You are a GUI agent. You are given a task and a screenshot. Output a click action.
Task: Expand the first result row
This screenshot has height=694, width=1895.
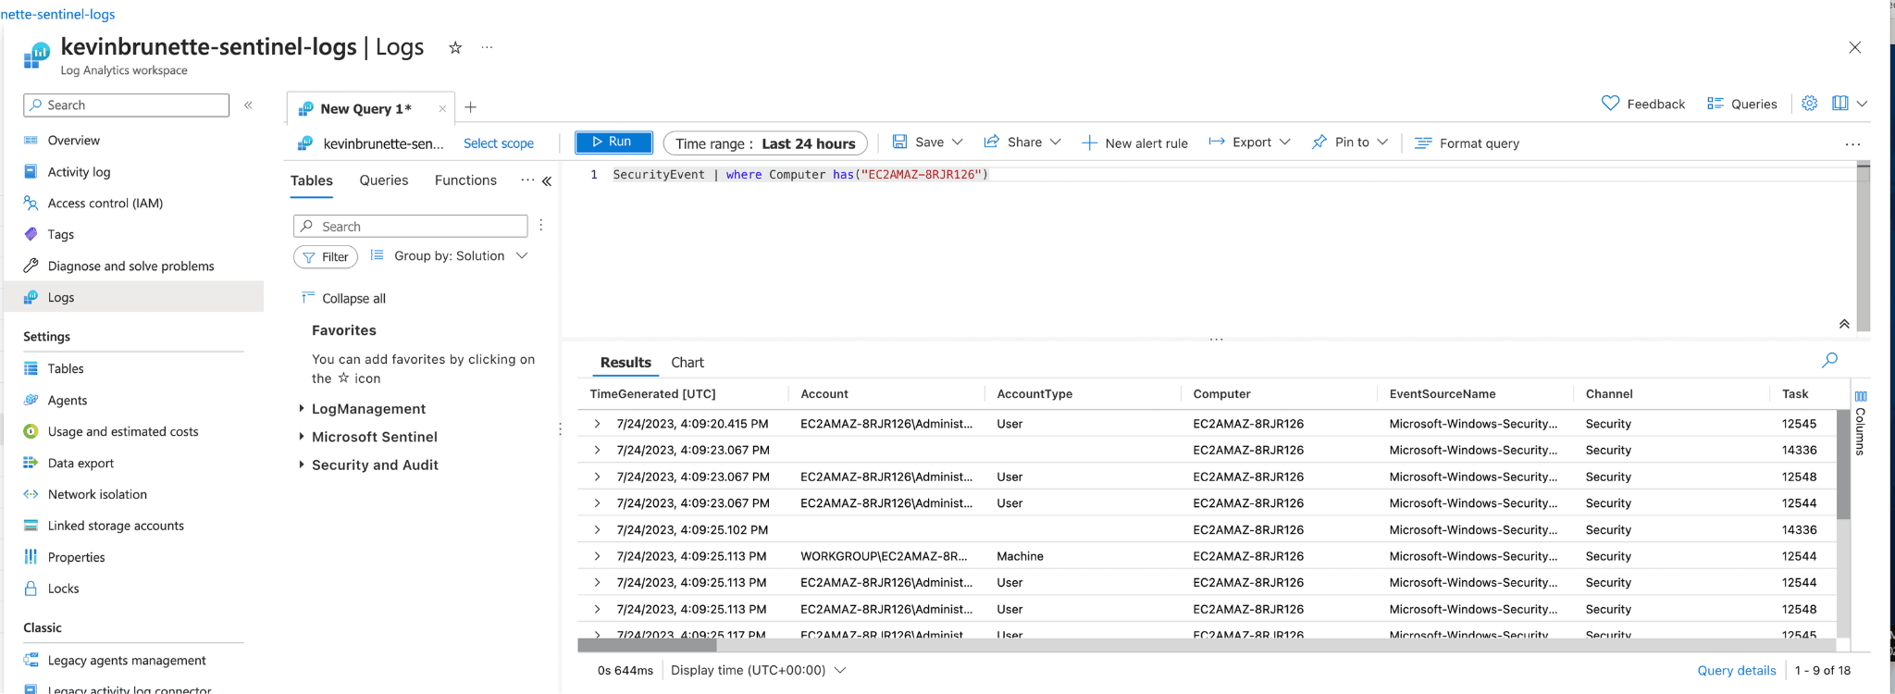[598, 424]
